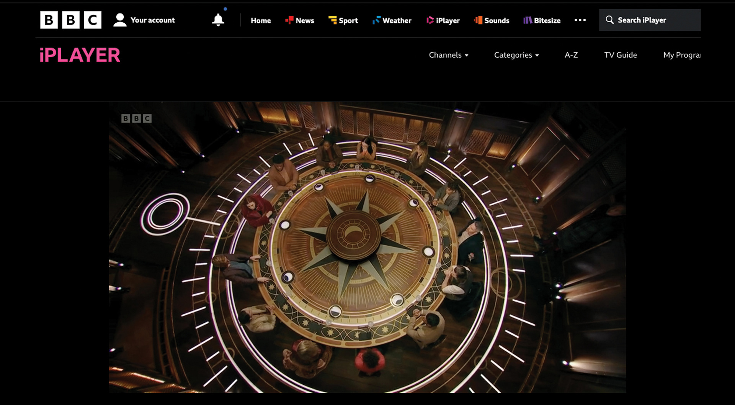Screen dimensions: 735x405
Task: Click the pink iPlayer play icon
Action: point(430,20)
